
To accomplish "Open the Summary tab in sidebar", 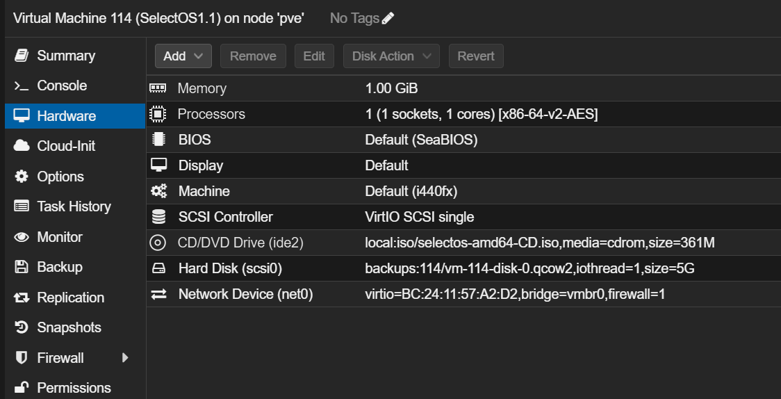I will click(x=66, y=56).
